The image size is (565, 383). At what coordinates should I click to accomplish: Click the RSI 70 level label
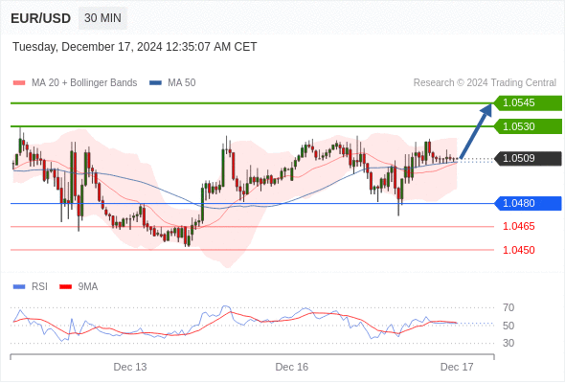pos(508,308)
